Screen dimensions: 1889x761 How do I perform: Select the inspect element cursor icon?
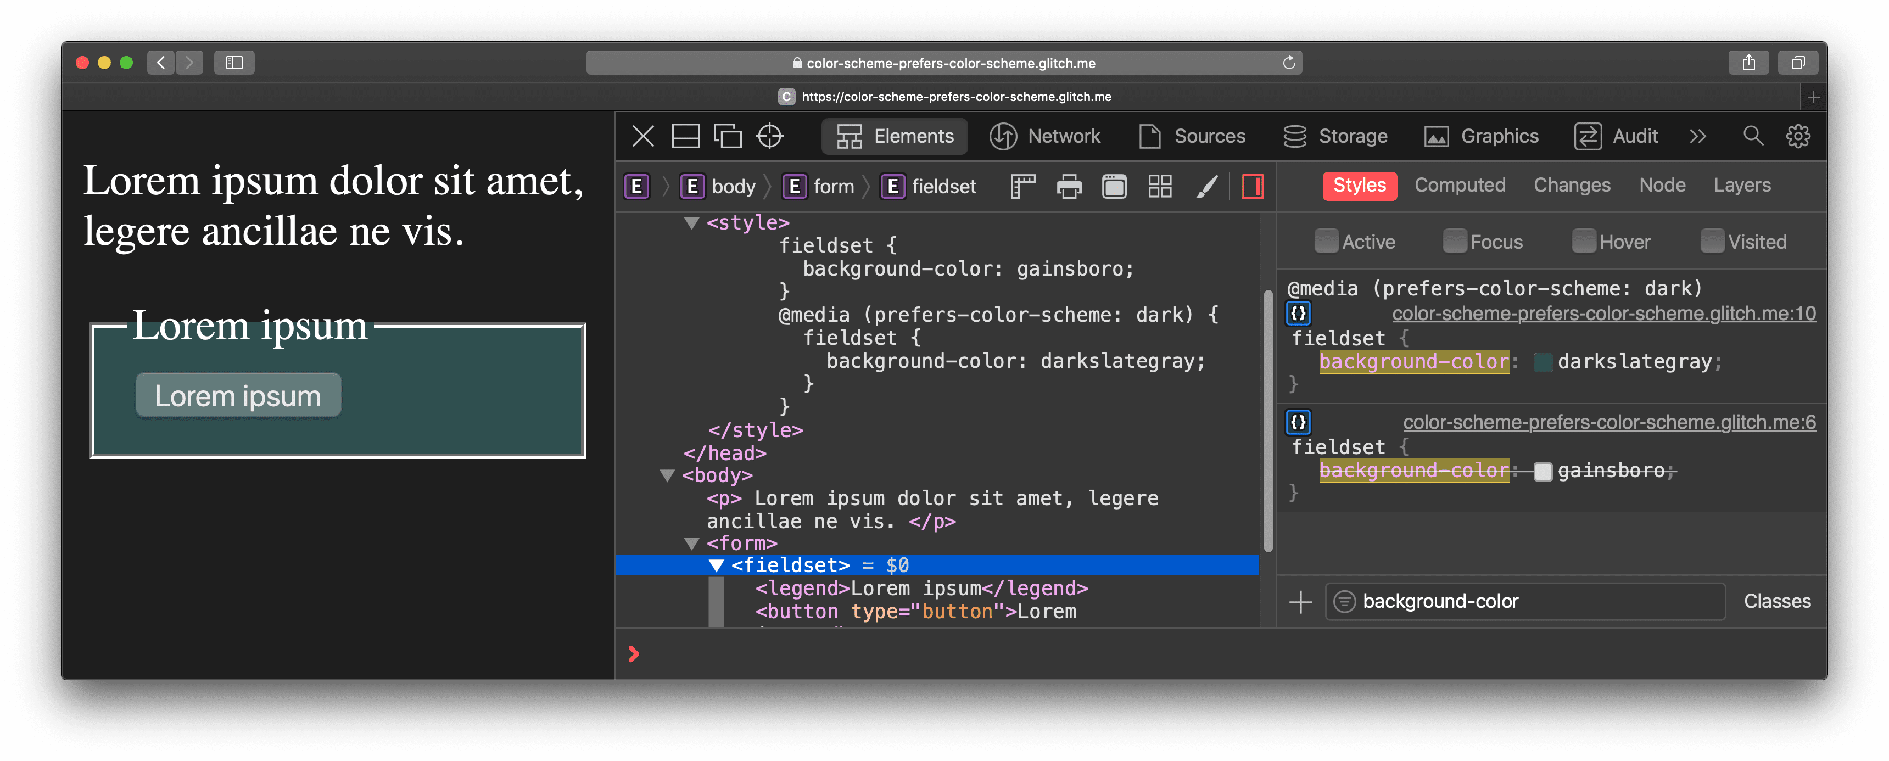(771, 136)
